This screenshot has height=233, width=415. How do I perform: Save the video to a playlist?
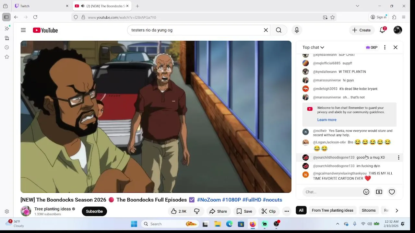coord(244,211)
